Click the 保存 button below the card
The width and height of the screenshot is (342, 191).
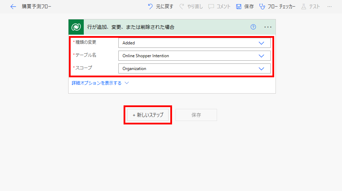pyautogui.click(x=196, y=115)
